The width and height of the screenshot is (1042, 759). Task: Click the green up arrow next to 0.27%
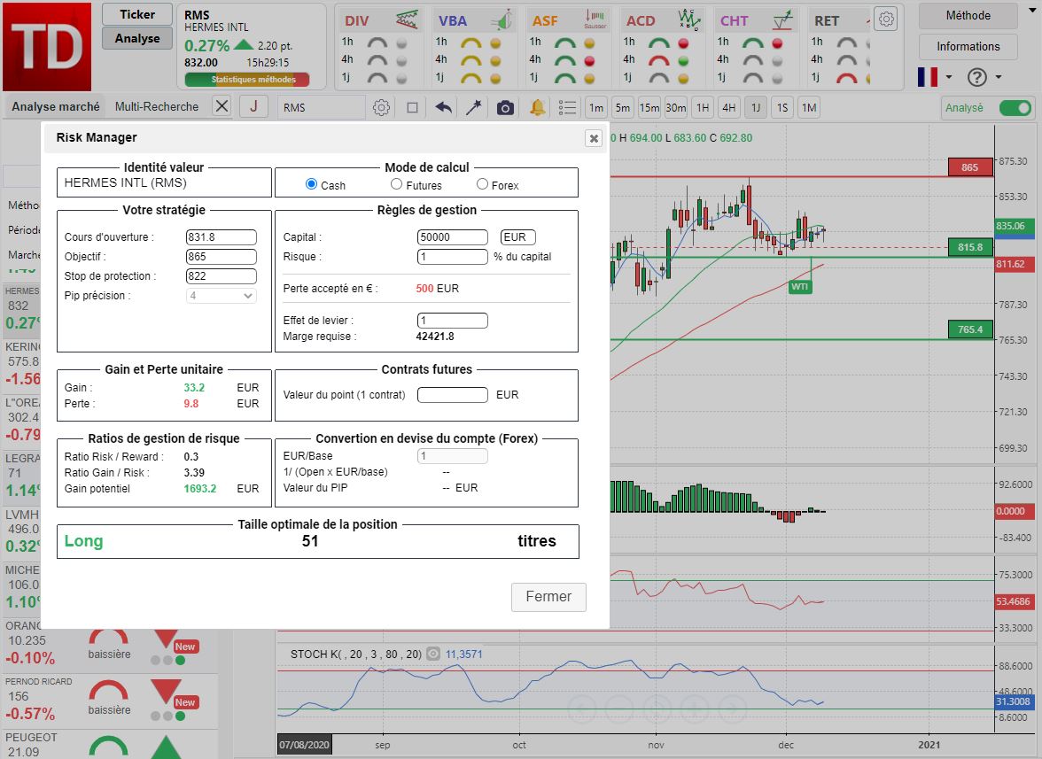pyautogui.click(x=244, y=45)
